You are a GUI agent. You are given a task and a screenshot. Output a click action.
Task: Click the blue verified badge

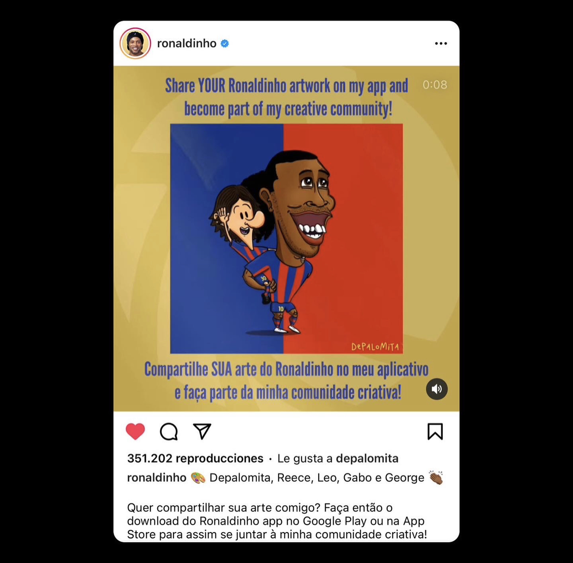point(225,43)
